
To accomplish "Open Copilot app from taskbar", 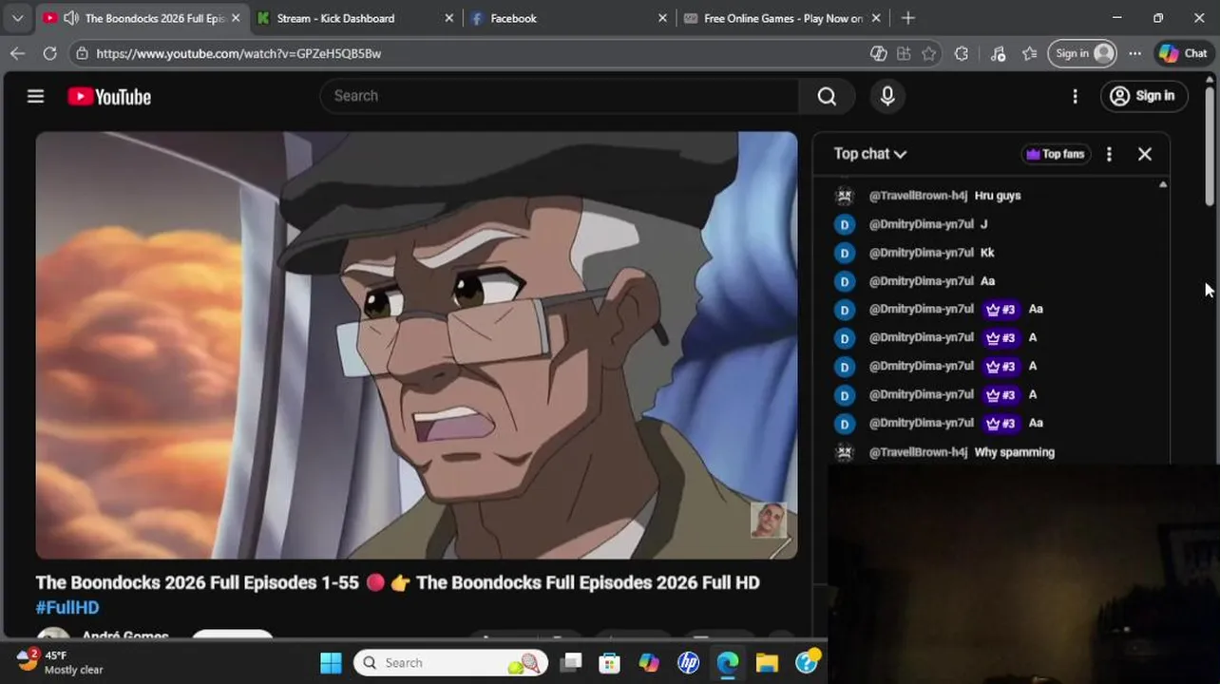I will (x=649, y=663).
